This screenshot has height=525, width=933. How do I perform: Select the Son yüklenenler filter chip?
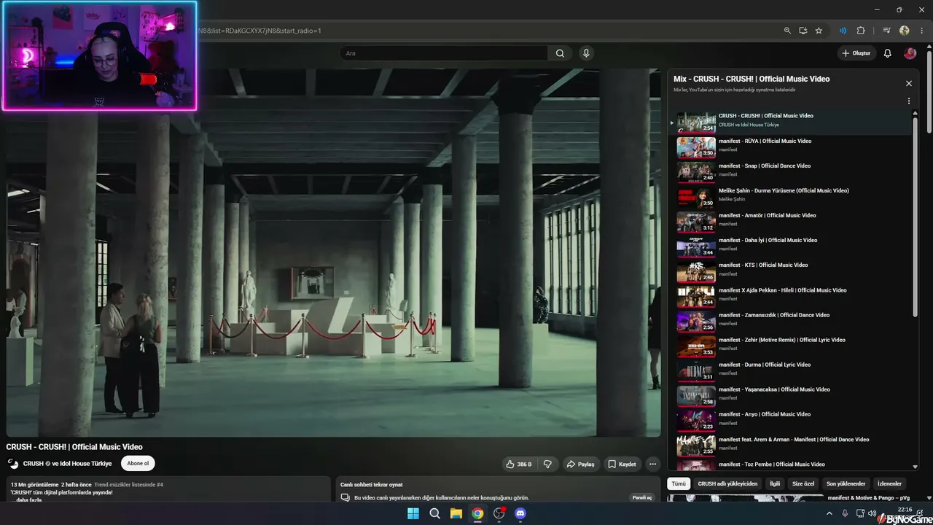[846, 483]
